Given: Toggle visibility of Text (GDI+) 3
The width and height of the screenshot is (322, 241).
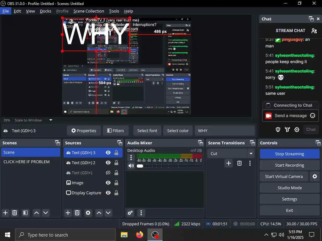Looking at the screenshot, I should point(108,153).
